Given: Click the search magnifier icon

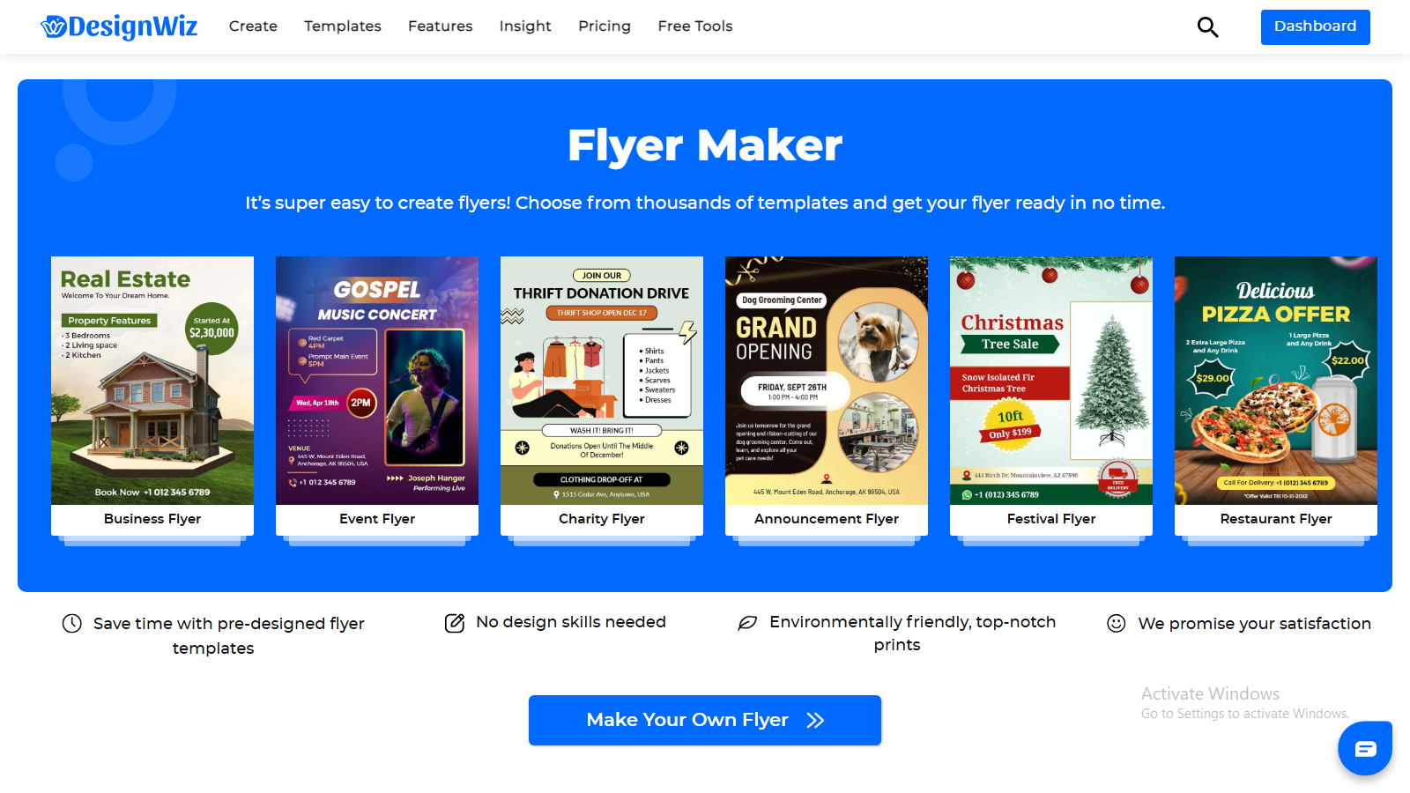Looking at the screenshot, I should (x=1207, y=27).
